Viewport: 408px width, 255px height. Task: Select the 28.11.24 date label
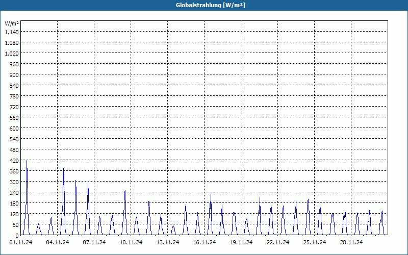pos(351,243)
